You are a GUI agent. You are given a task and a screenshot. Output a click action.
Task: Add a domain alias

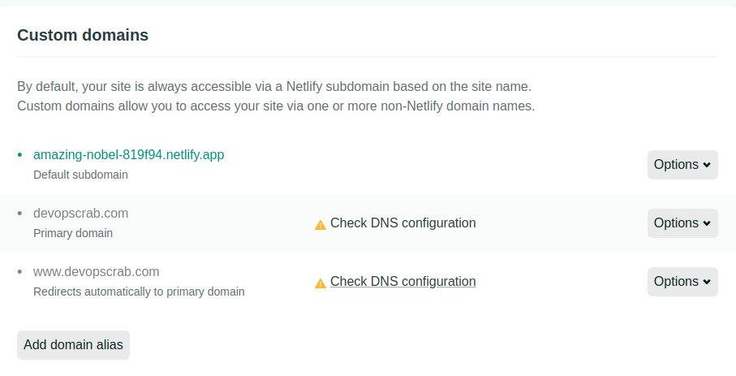pyautogui.click(x=73, y=345)
